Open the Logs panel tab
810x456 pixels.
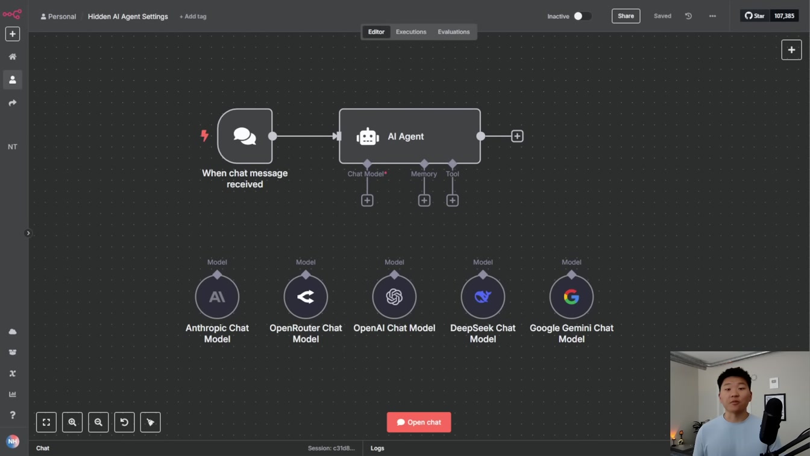(377, 448)
